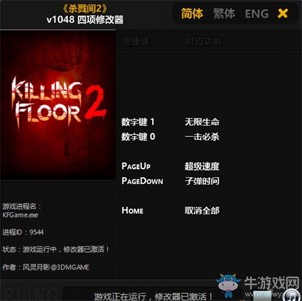This screenshot has height=301, width=302.
Task: Close the trainer with yellow X
Action: [283, 13]
